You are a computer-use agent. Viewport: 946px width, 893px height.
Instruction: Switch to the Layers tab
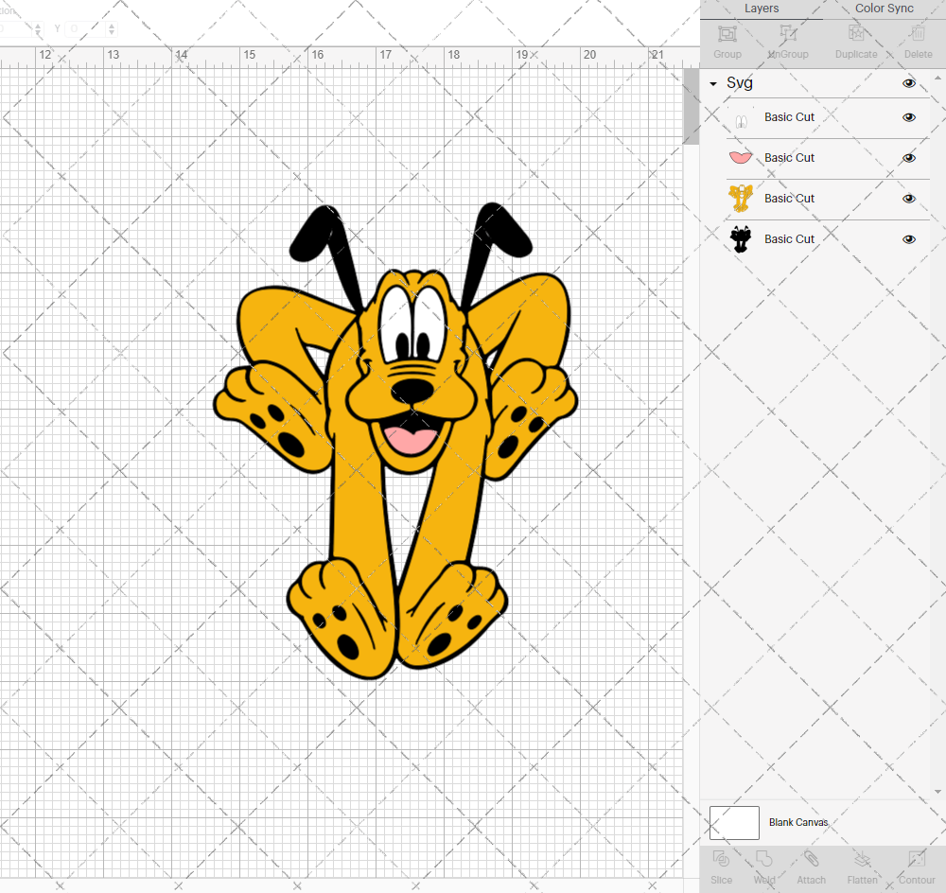[761, 9]
